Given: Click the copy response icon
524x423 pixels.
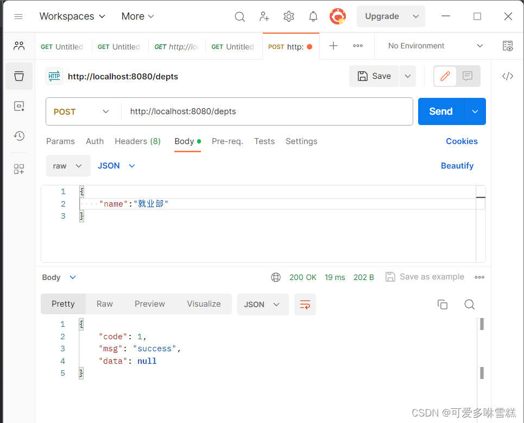Looking at the screenshot, I should tap(443, 304).
